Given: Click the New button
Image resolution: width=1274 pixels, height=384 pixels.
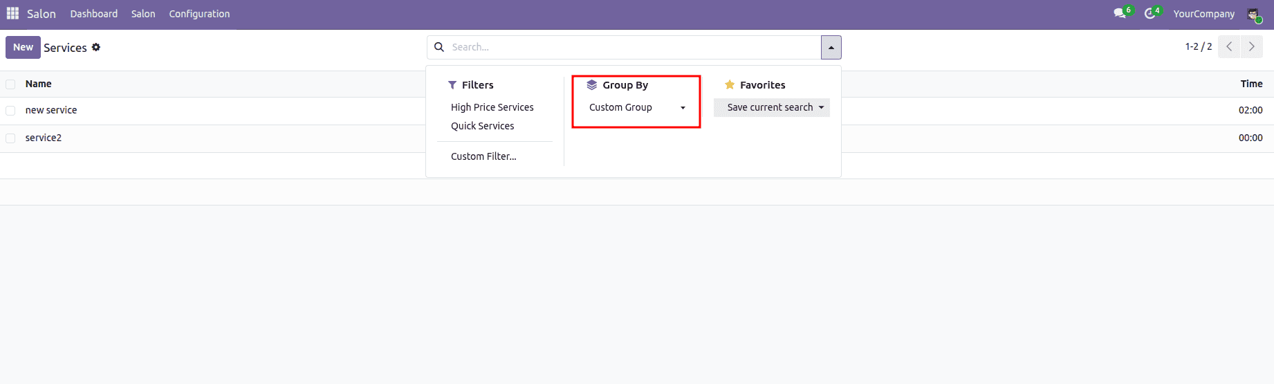Looking at the screenshot, I should click(23, 47).
